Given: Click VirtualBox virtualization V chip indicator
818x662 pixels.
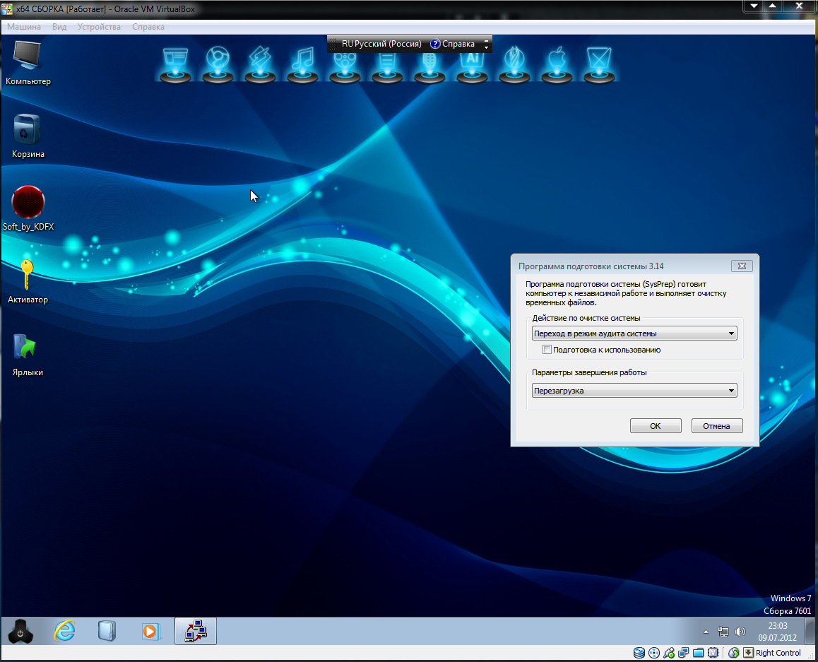Looking at the screenshot, I should pyautogui.click(x=713, y=653).
